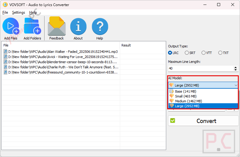240x157 pixels.
Task: Collapse the AI Model dropdown arrow
Action: click(236, 85)
